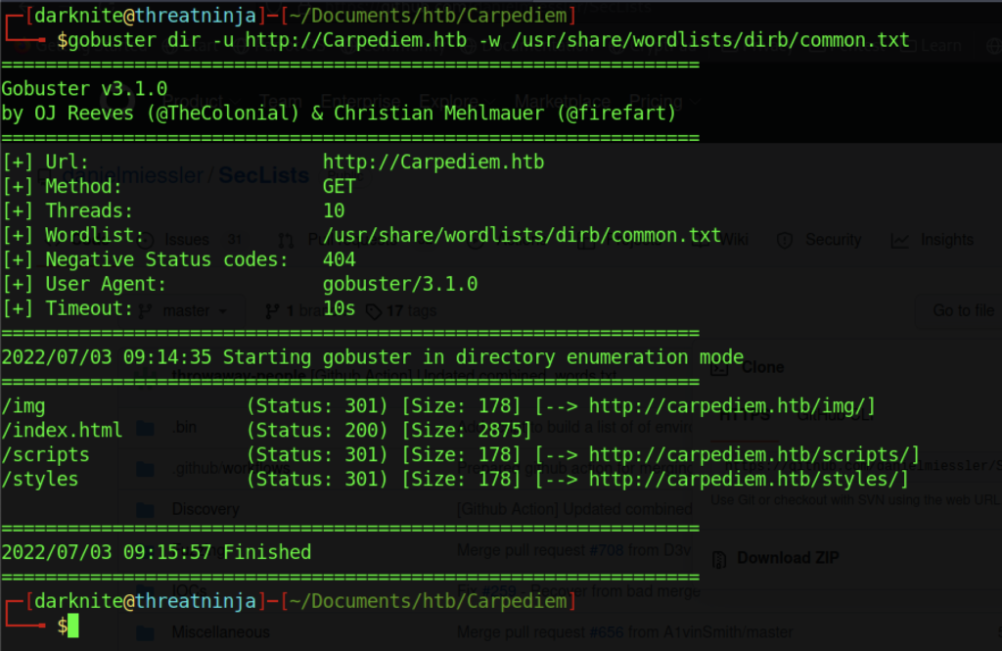Viewport: 1002px width, 651px height.
Task: Open the .bin folder
Action: [186, 429]
